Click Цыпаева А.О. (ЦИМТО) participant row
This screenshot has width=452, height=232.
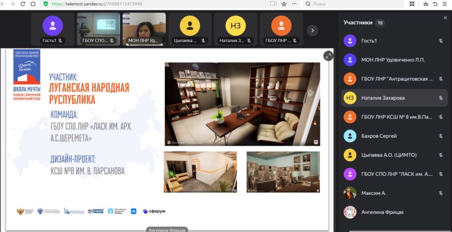click(394, 155)
